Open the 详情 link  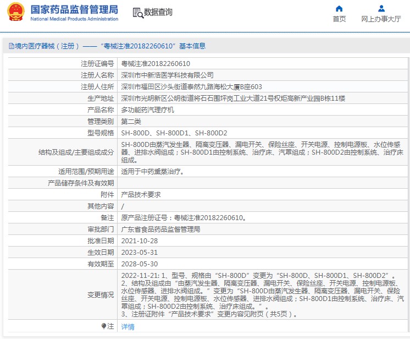tap(128, 327)
